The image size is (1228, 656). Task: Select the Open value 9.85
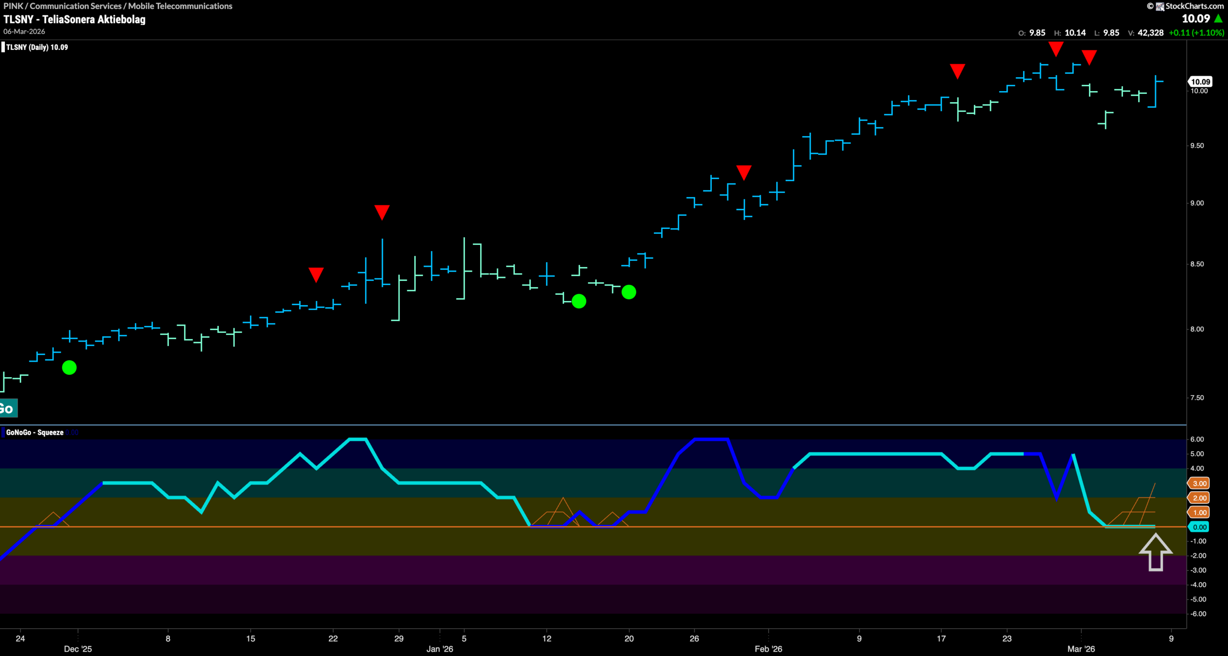pyautogui.click(x=1038, y=33)
